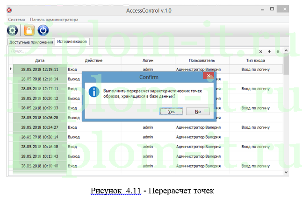Open the gear settings toolbar icon
Screen dimensions: 302x199
pos(12,30)
